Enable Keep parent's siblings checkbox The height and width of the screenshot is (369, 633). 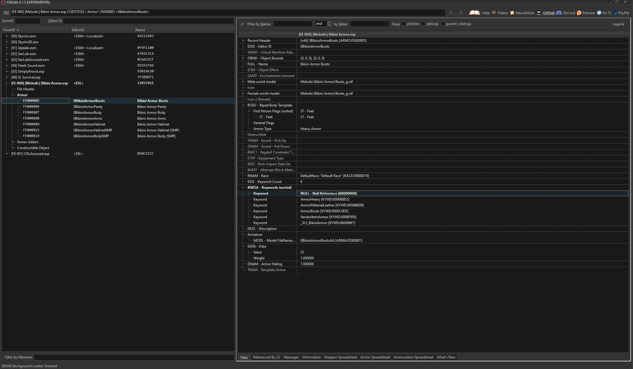pos(443,24)
